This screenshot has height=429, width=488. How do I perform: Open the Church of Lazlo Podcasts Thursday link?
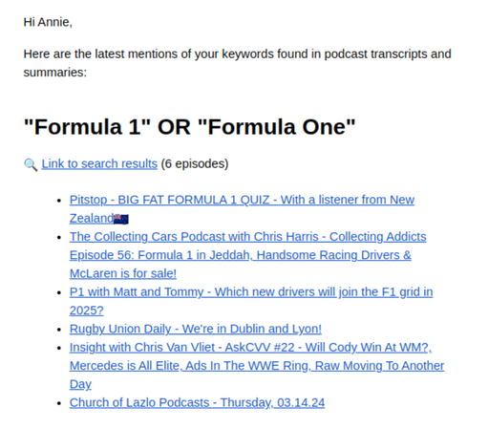(197, 402)
